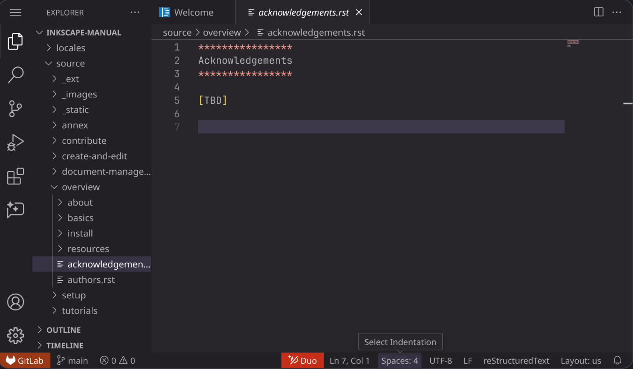633x369 pixels.
Task: Open notifications bell in status bar
Action: click(618, 361)
